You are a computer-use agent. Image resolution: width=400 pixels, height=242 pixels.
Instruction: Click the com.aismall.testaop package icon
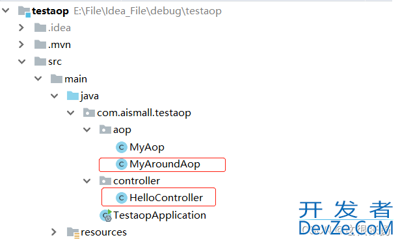point(89,112)
